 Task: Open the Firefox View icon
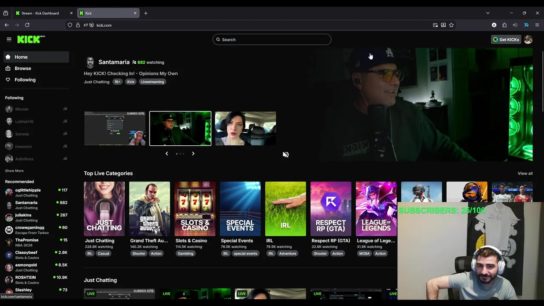[6, 13]
